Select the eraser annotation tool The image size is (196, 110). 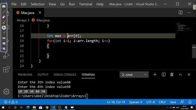coord(4,17)
